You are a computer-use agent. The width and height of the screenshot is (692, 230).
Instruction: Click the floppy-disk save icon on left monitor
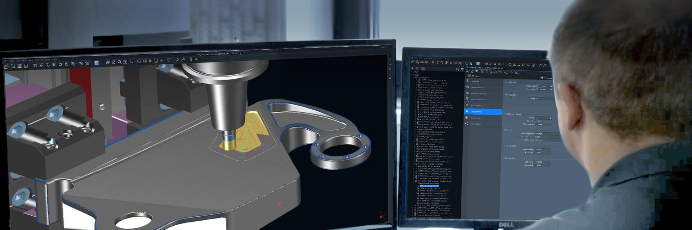[x=19, y=66]
